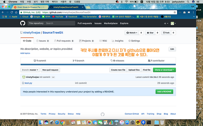The image size is (203, 126).
Task: Click the Add topics link
Action: (x=25, y=53)
